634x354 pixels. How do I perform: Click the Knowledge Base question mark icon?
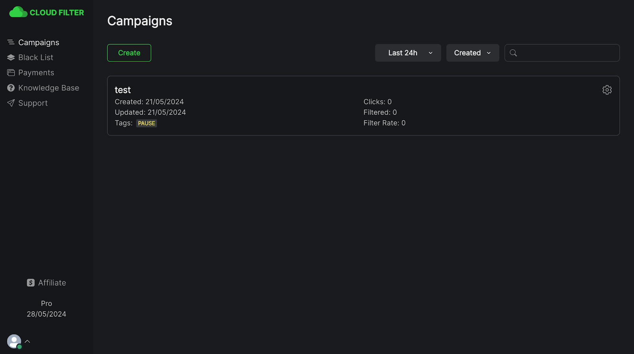[x=11, y=88]
